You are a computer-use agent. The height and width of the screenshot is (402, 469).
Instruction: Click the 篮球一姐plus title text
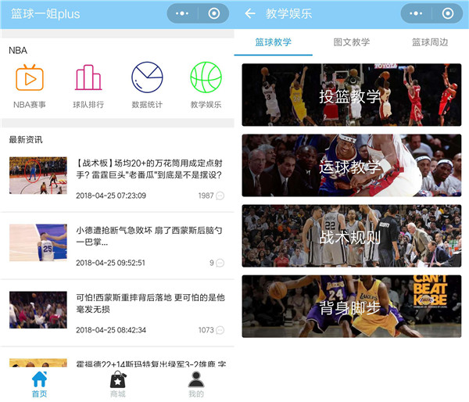45,14
